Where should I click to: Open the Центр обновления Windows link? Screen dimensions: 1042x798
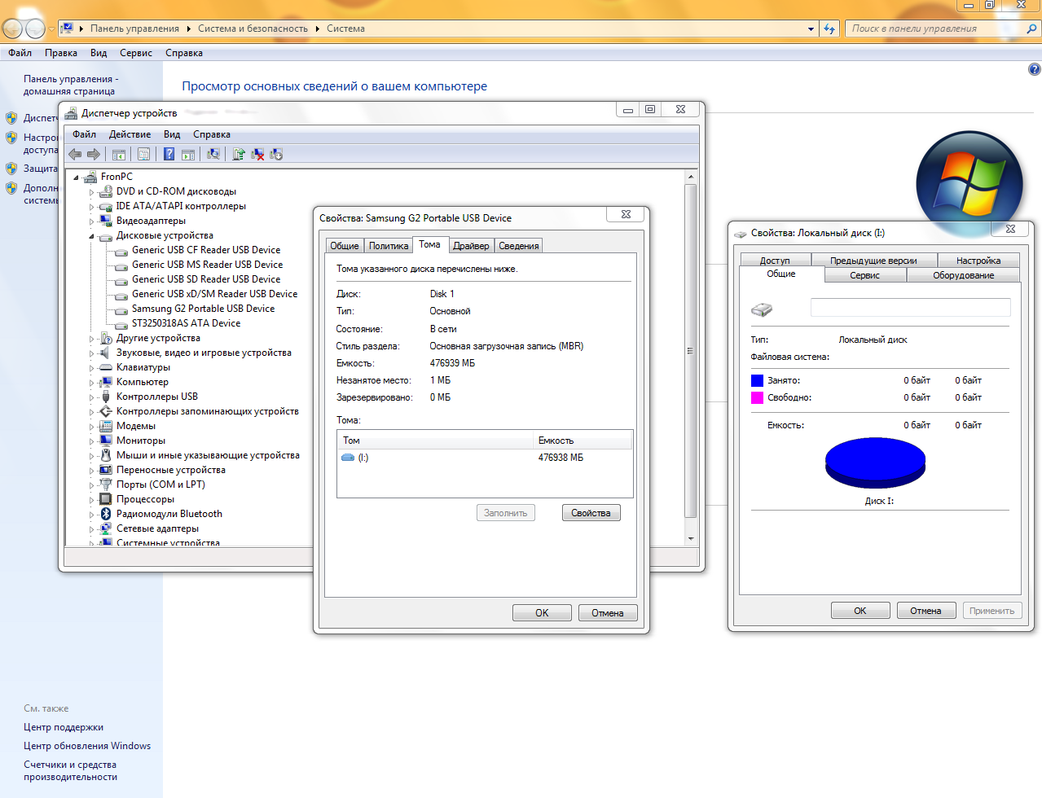(x=87, y=746)
